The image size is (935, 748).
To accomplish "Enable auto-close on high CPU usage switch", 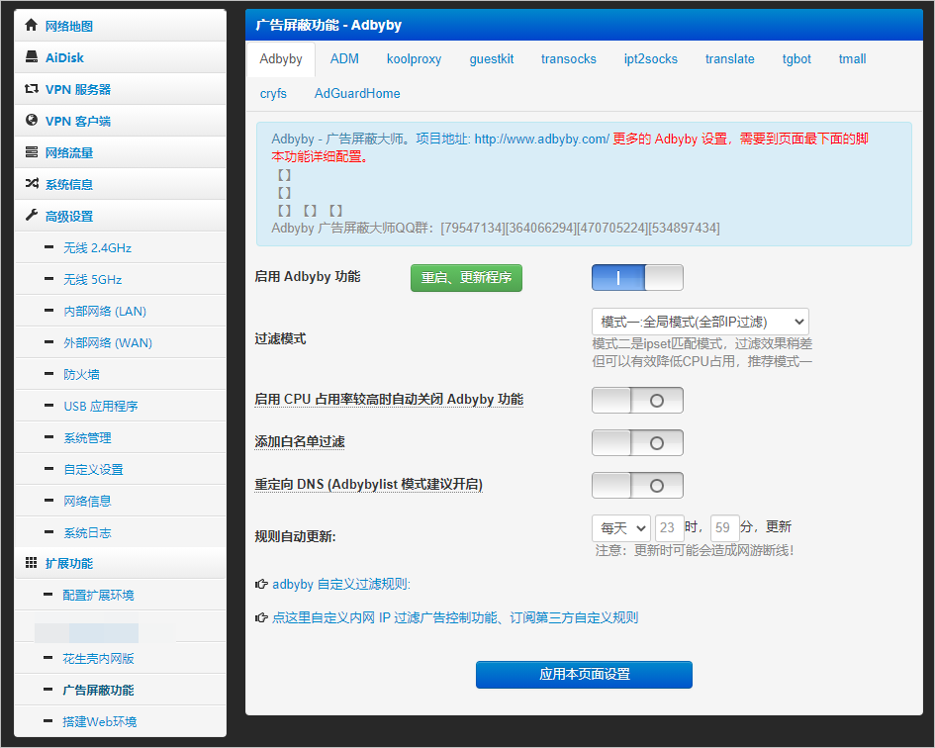I will (x=637, y=400).
